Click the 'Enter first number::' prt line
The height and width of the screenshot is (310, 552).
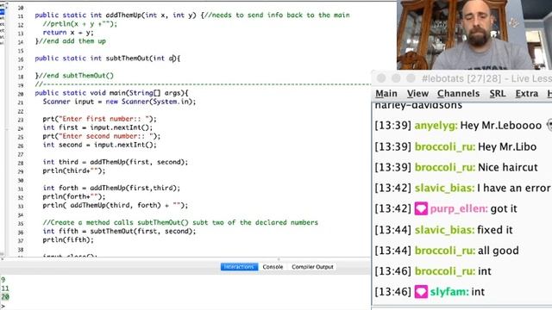100,119
